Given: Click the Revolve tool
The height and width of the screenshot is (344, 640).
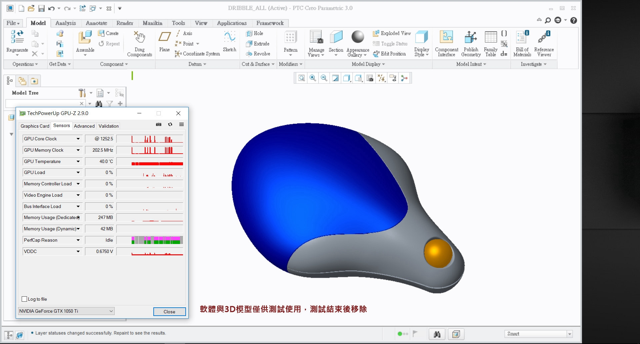Looking at the screenshot, I should [258, 54].
